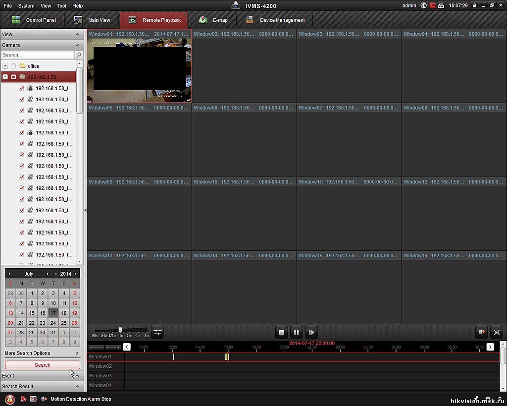Enter full screen playback mode
Screen dimensions: 507x406
pyautogui.click(x=497, y=332)
